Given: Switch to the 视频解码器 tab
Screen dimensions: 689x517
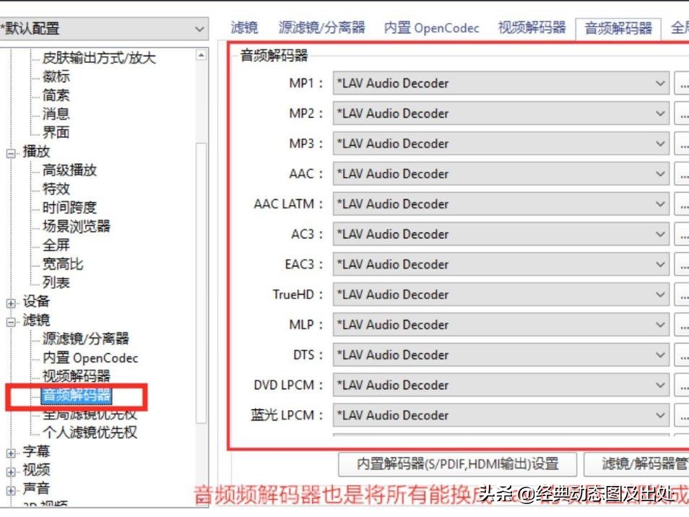Looking at the screenshot, I should tap(532, 28).
